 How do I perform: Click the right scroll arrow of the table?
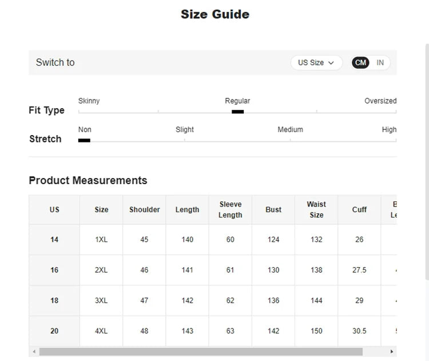tap(392, 352)
